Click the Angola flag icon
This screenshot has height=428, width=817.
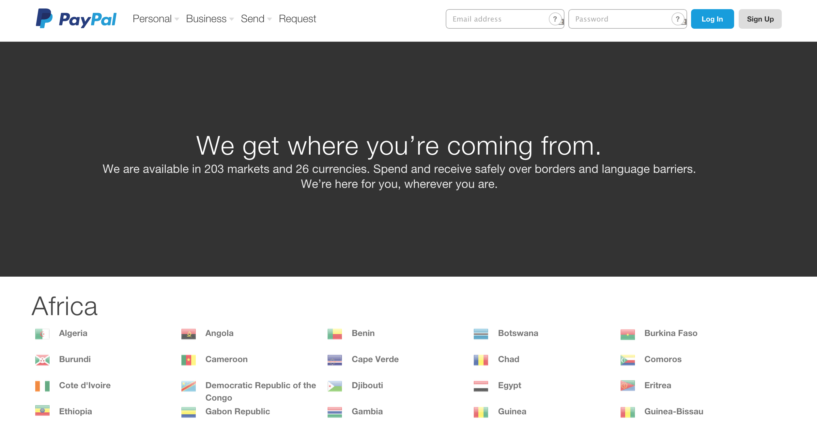click(x=189, y=333)
